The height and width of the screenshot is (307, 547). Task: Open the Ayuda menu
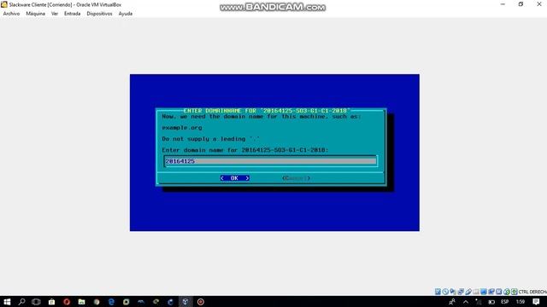126,14
